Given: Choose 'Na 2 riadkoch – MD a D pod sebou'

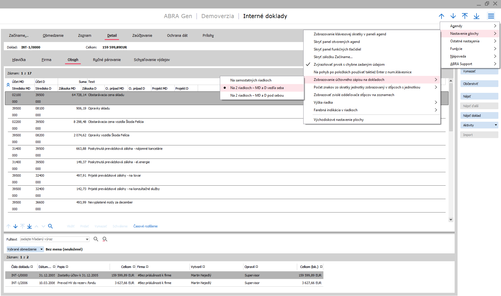Looking at the screenshot, I should click(x=257, y=95).
